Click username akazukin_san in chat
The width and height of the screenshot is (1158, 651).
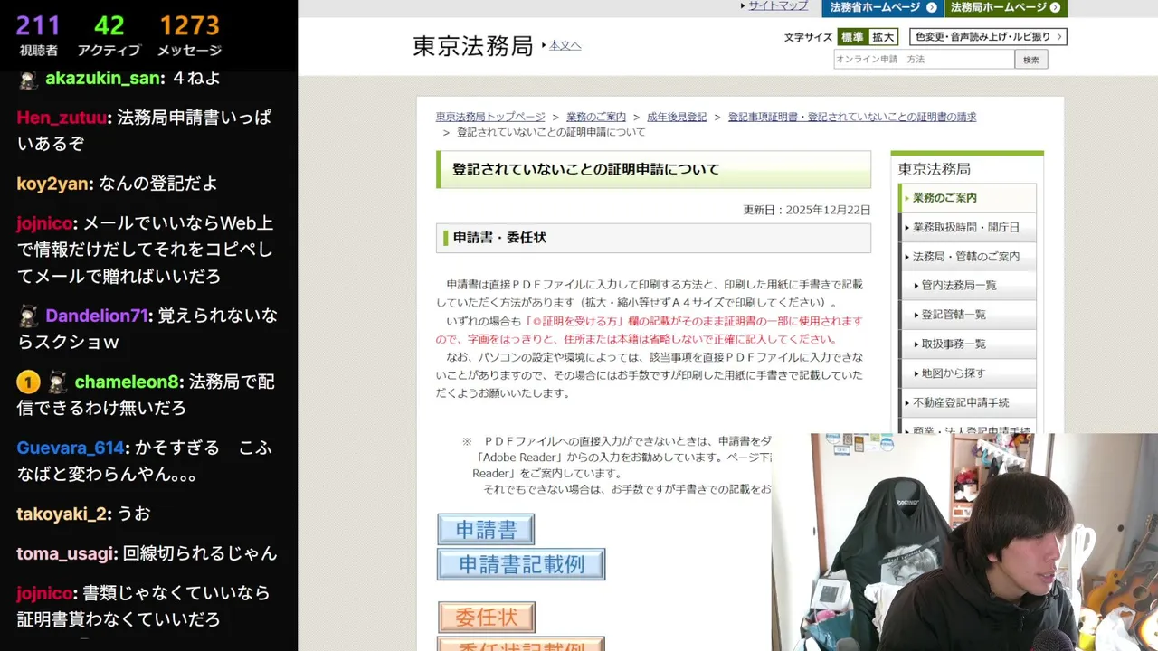pos(103,79)
